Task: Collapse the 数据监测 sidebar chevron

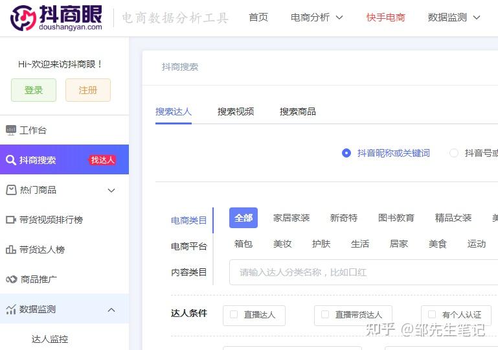Action: (111, 310)
